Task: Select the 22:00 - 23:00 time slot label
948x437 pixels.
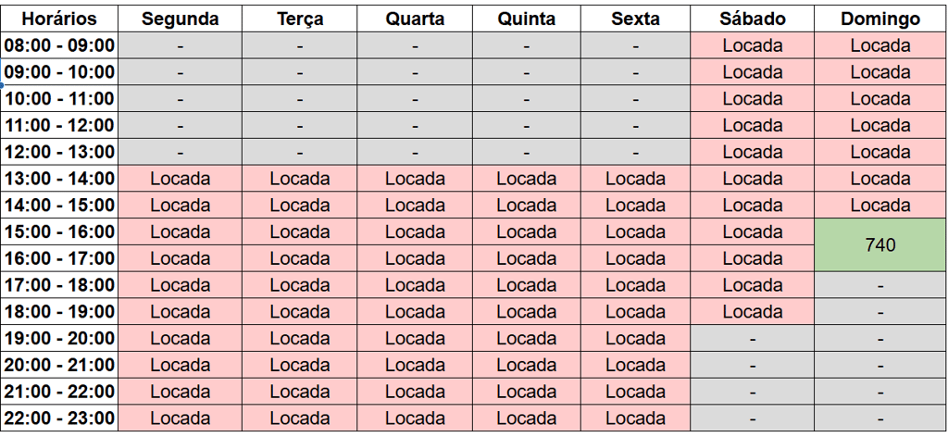Action: pyautogui.click(x=59, y=418)
